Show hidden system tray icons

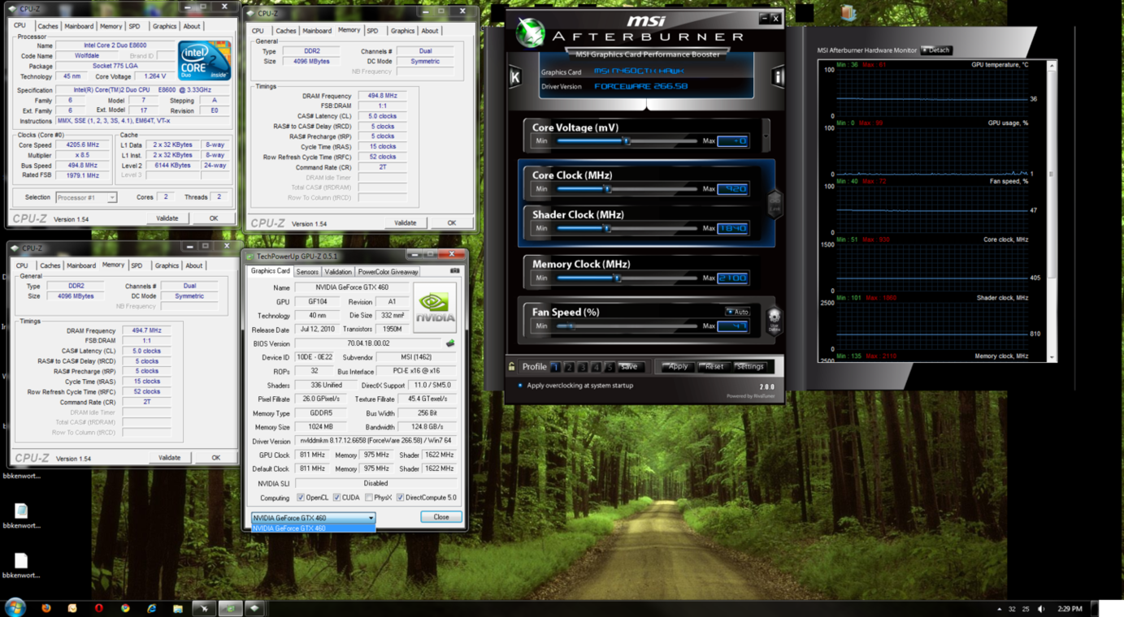coord(999,609)
